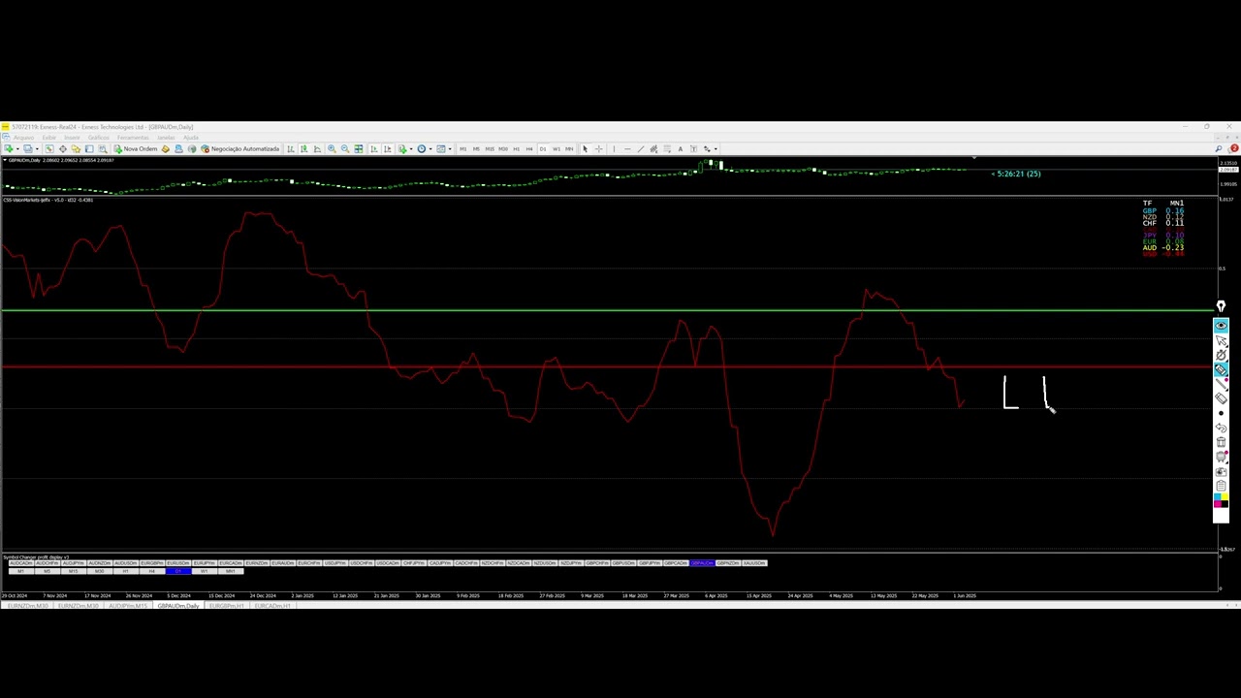Switch to GBPAUDm symbol button
The width and height of the screenshot is (1241, 698).
coord(702,563)
